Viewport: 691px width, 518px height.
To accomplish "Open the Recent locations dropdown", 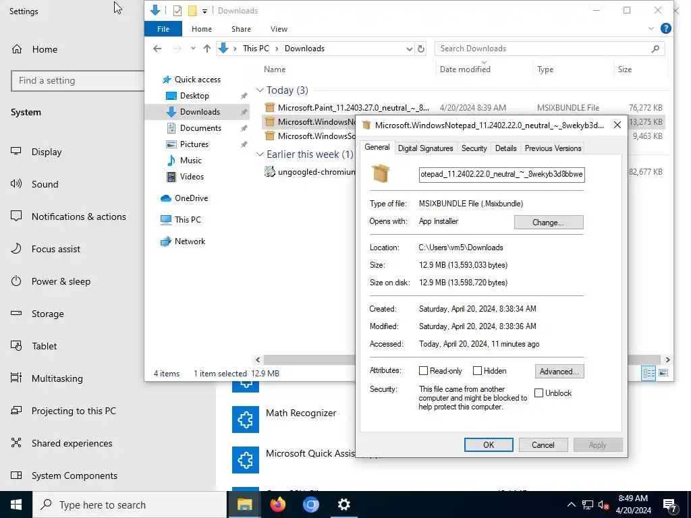I will coord(193,49).
